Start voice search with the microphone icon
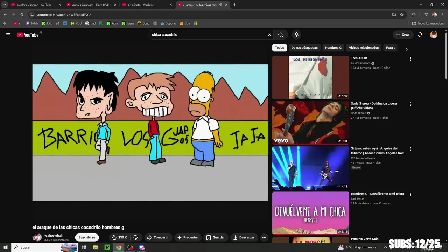Viewport: 448px width, 252px height. point(296,35)
